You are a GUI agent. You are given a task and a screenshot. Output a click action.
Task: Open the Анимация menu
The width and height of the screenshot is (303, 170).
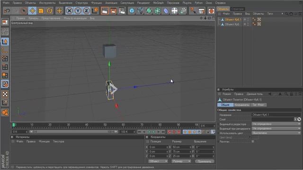(x=111, y=3)
